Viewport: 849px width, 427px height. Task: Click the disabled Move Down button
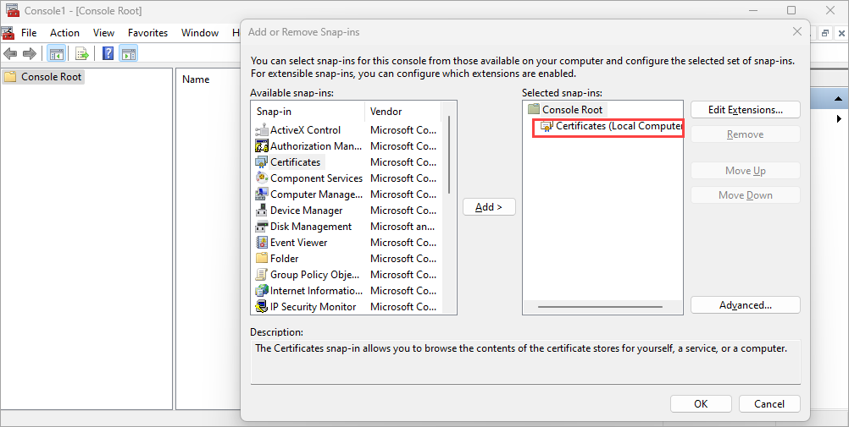point(746,195)
